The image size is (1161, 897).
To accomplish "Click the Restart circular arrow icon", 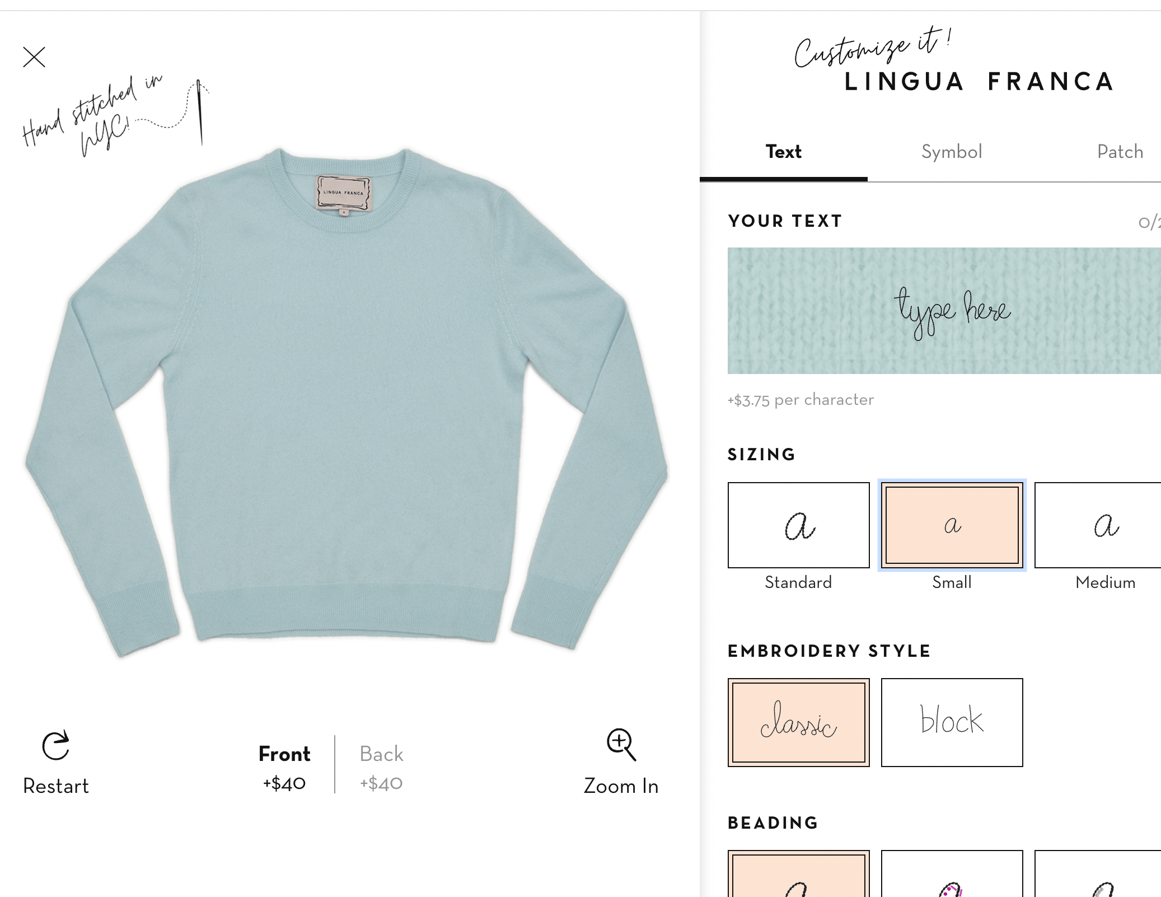I will coord(56,746).
